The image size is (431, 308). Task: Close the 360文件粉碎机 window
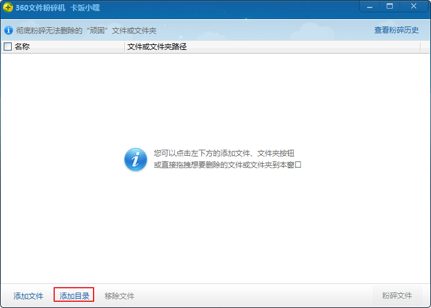click(x=413, y=6)
